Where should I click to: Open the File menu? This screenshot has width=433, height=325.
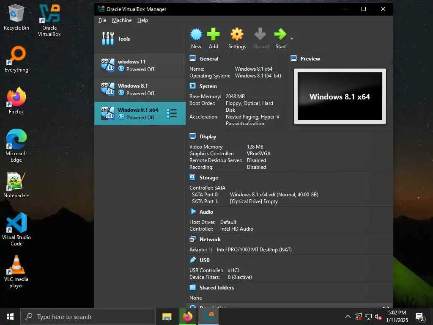(x=102, y=20)
